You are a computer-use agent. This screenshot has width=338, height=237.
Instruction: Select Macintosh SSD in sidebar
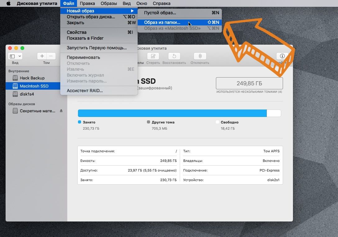click(33, 86)
